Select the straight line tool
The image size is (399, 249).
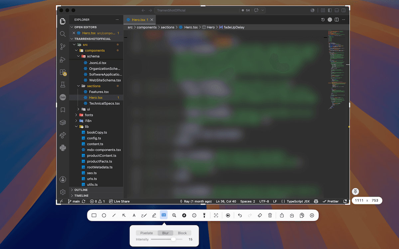[114, 215]
